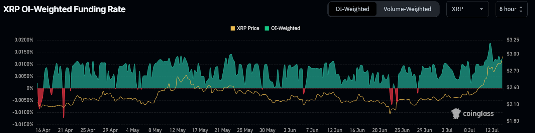Viewport: 535px width, 133px height.
Task: Click the 29 Apr date label
Action: pyautogui.click(x=110, y=130)
